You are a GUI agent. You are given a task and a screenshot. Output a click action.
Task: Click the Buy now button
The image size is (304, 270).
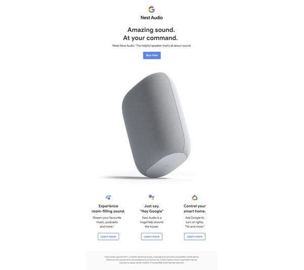point(152,55)
